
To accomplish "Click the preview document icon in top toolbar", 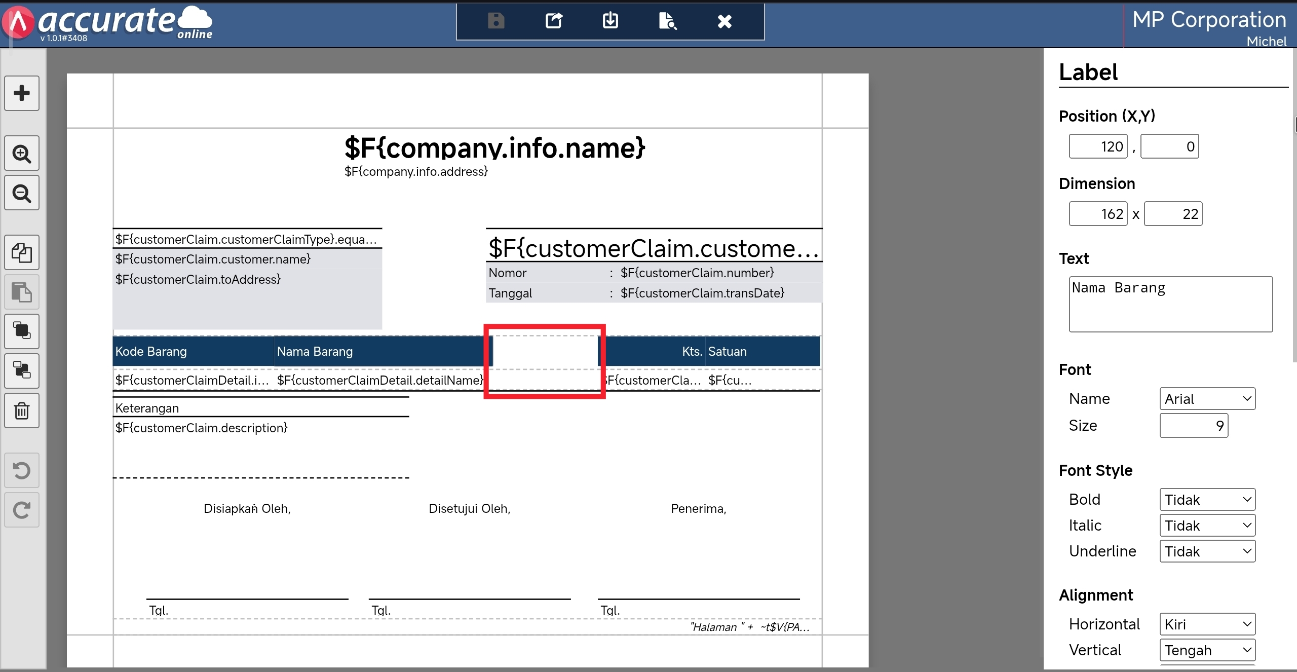I will 667,21.
